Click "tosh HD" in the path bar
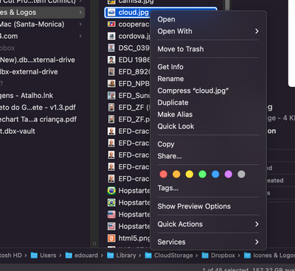 11,256
